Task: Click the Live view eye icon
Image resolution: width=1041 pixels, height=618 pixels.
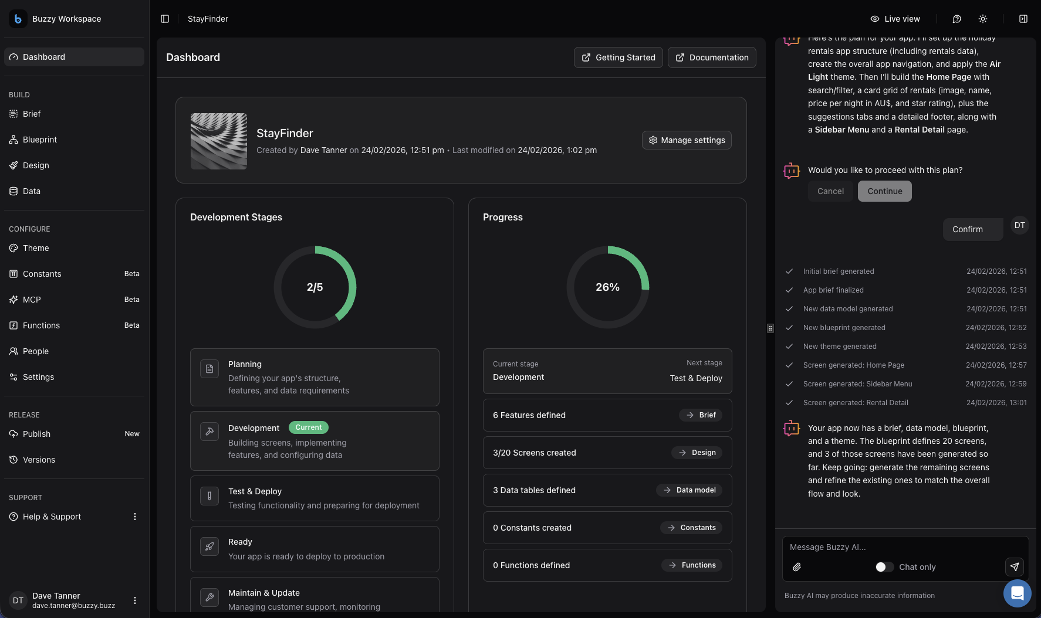Action: click(874, 19)
